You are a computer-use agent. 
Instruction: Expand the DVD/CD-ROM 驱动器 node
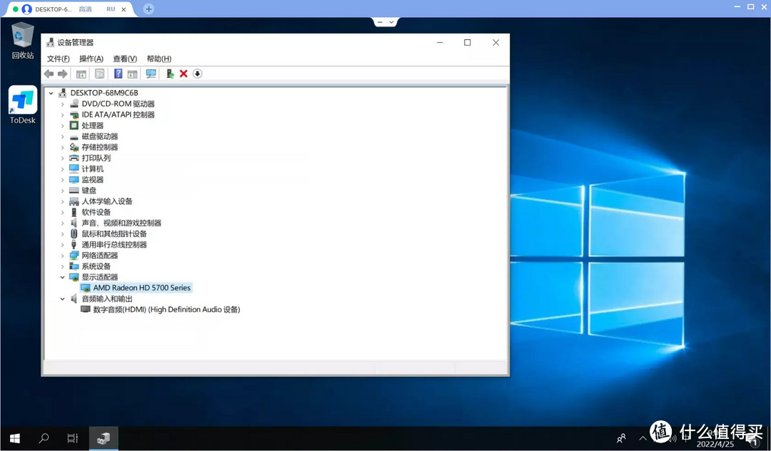[x=62, y=104]
